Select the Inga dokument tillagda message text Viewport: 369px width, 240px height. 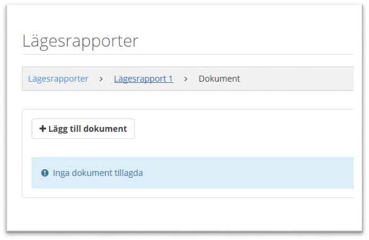97,173
